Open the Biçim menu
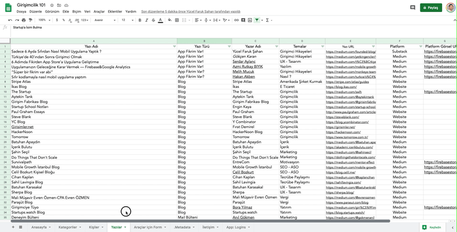This screenshot has height=232, width=457. (x=77, y=11)
